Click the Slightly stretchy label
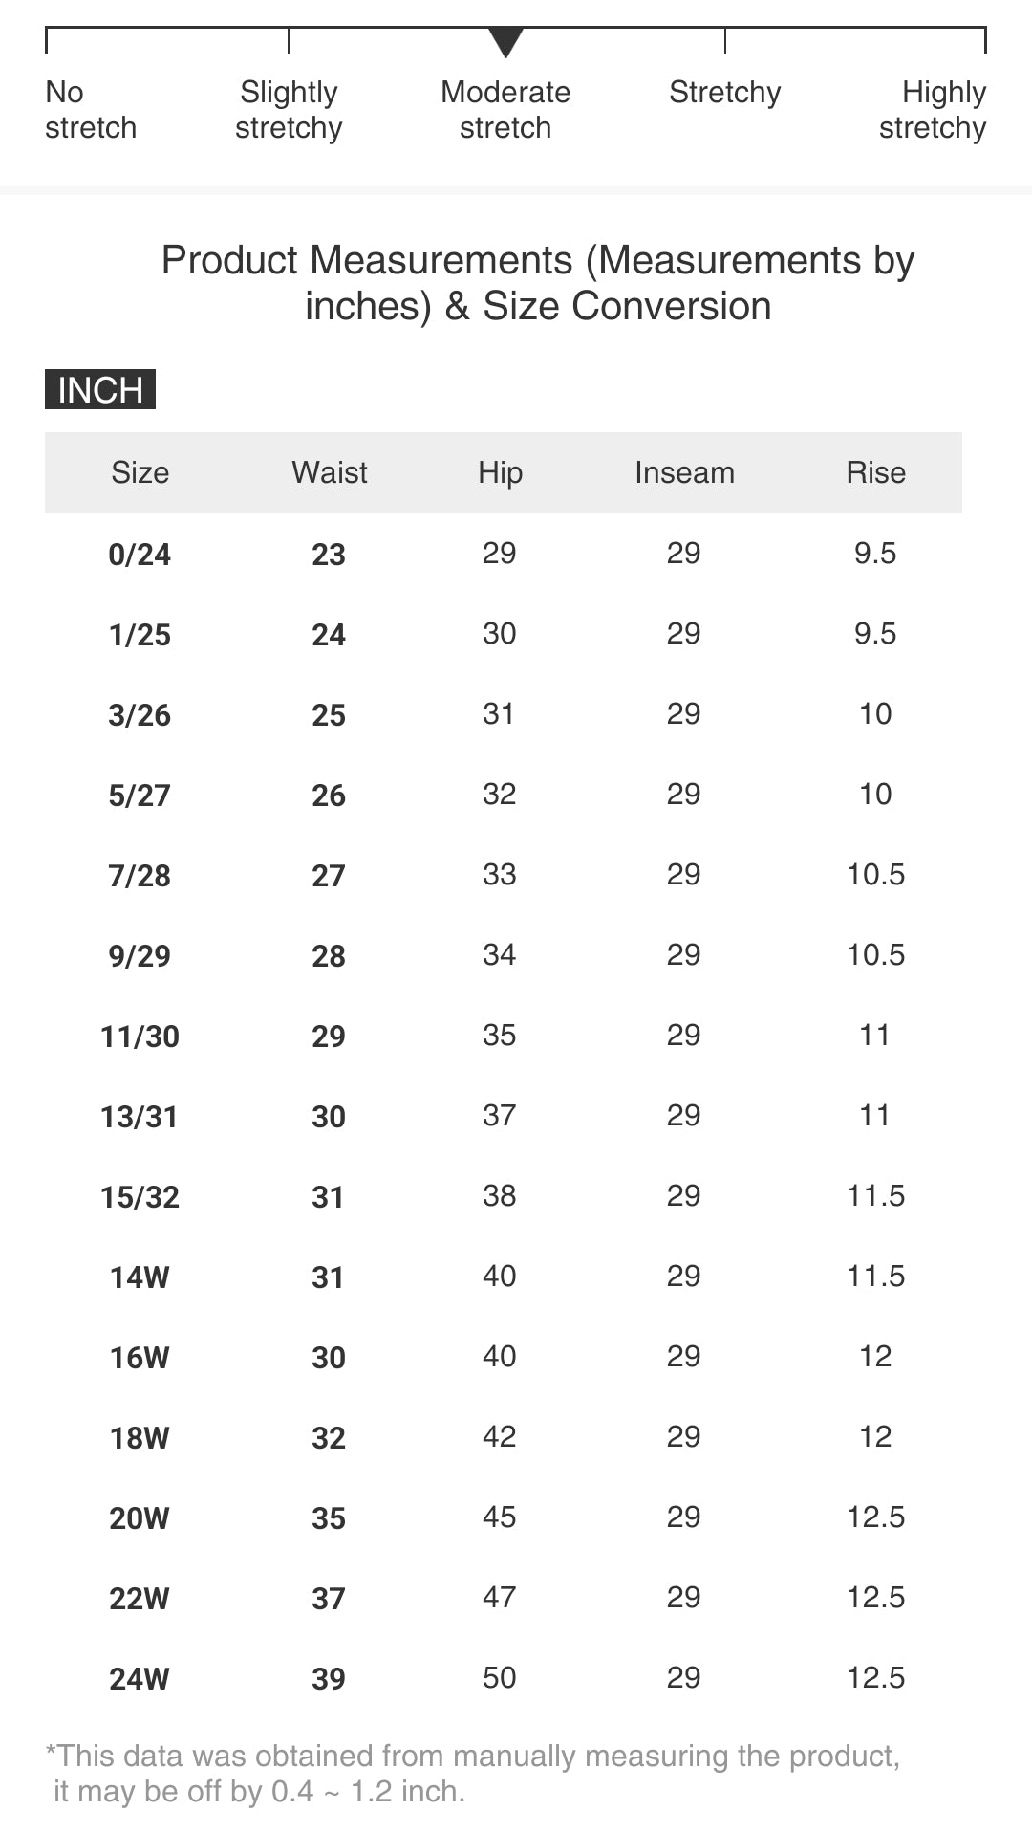1032x1833 pixels. point(289,110)
